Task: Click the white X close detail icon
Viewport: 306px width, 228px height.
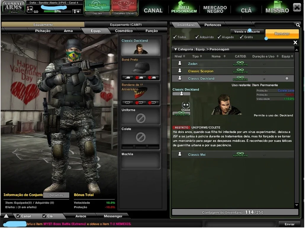Action: click(295, 42)
